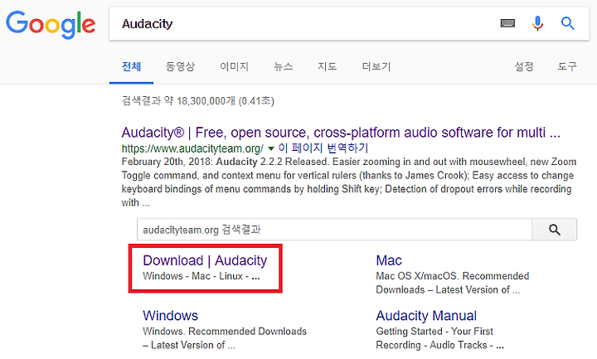The image size is (597, 359).
Task: Open the Audacity Manual sitelink
Action: [x=426, y=316]
